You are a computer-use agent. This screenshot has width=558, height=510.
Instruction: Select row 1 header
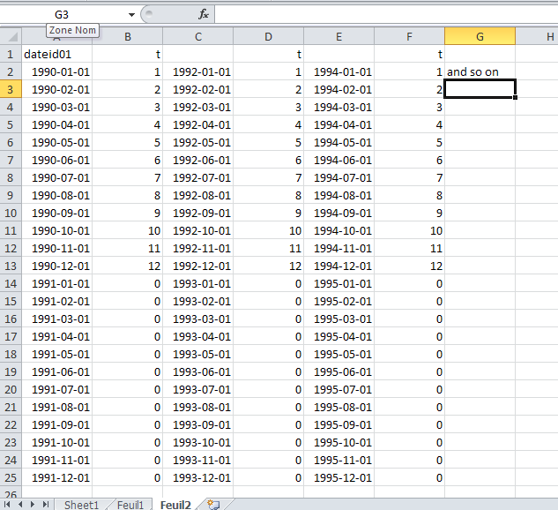click(x=11, y=54)
